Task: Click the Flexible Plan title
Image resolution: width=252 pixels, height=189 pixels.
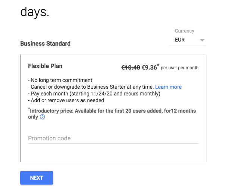Action: [x=45, y=66]
